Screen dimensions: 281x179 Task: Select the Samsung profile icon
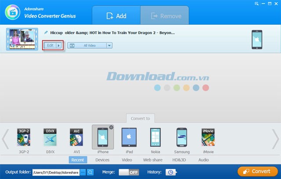[182, 137]
